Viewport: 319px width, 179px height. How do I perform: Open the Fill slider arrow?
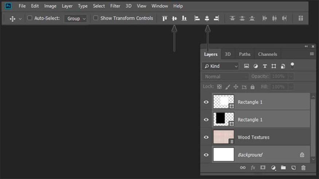point(291,87)
